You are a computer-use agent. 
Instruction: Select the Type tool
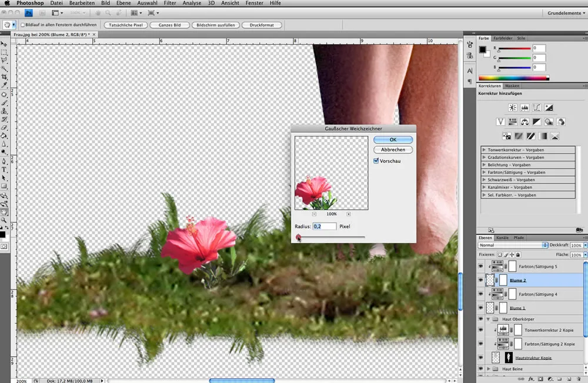(x=4, y=170)
